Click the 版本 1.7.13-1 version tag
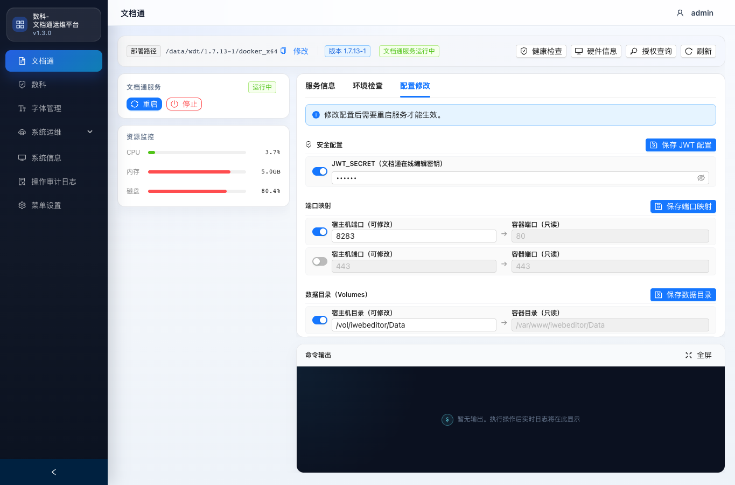 coord(347,51)
